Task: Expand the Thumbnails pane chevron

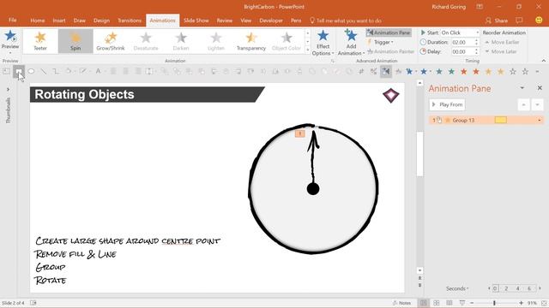Action: tap(8, 89)
